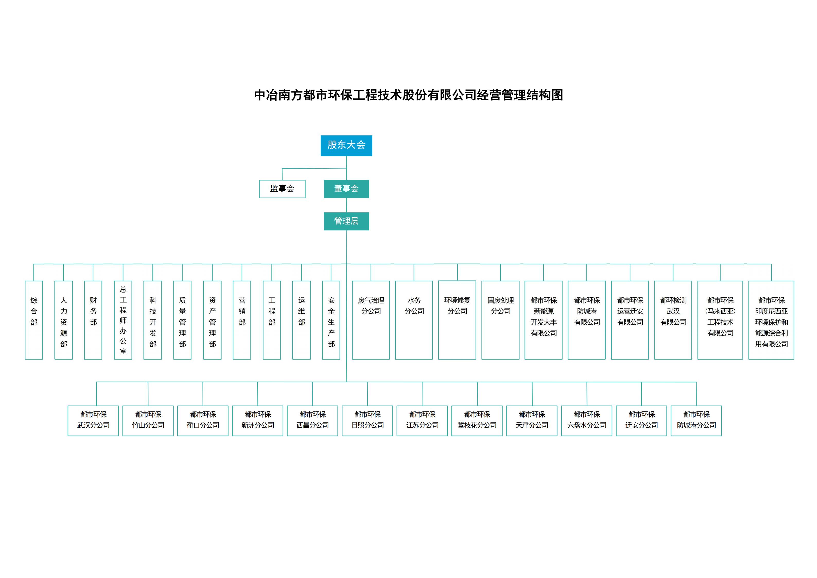Click the 都市环保(马来西亚)工程技术有限公司 box
817x578 pixels.
720,320
